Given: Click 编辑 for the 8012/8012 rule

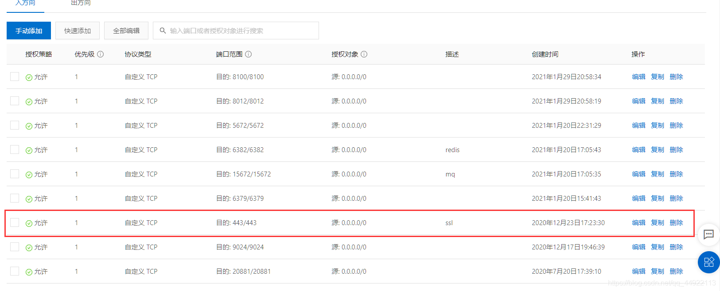Looking at the screenshot, I should pyautogui.click(x=638, y=101).
